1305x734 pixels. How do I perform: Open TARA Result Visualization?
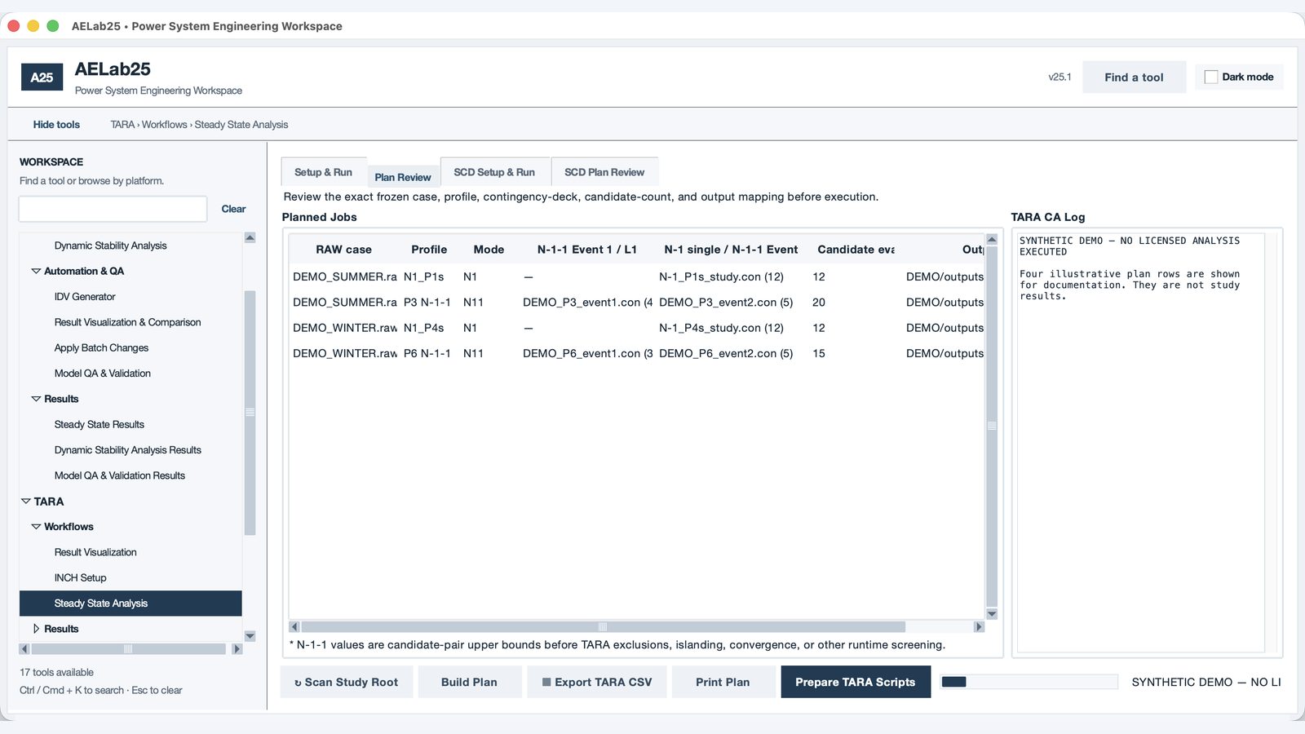click(x=95, y=552)
